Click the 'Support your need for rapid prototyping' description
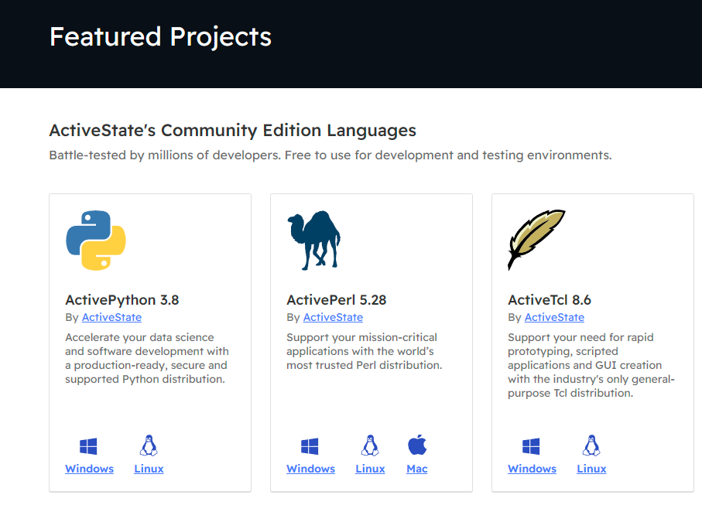 [x=591, y=365]
